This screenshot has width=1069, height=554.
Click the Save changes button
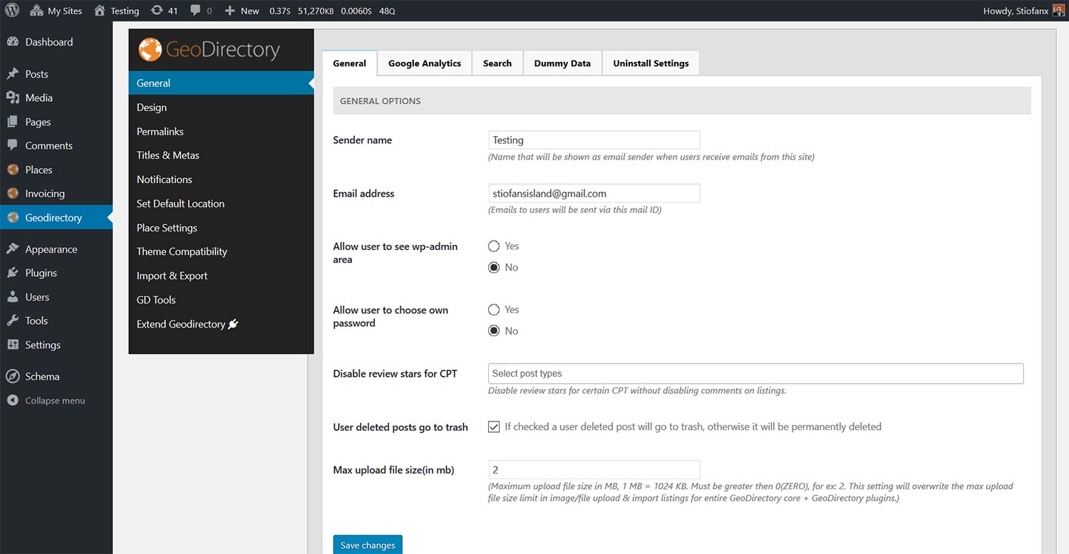tap(367, 545)
